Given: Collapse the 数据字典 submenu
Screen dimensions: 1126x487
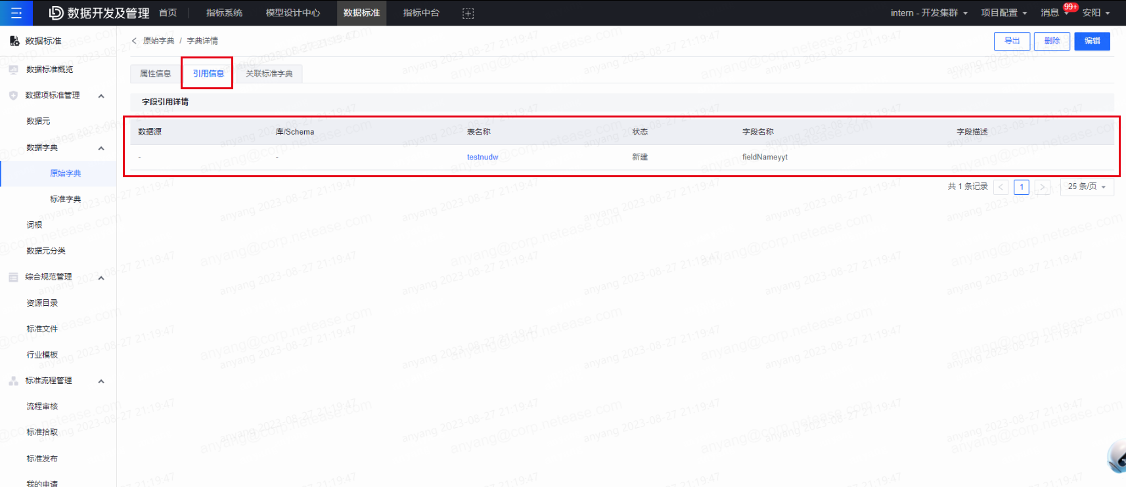Looking at the screenshot, I should 101,148.
